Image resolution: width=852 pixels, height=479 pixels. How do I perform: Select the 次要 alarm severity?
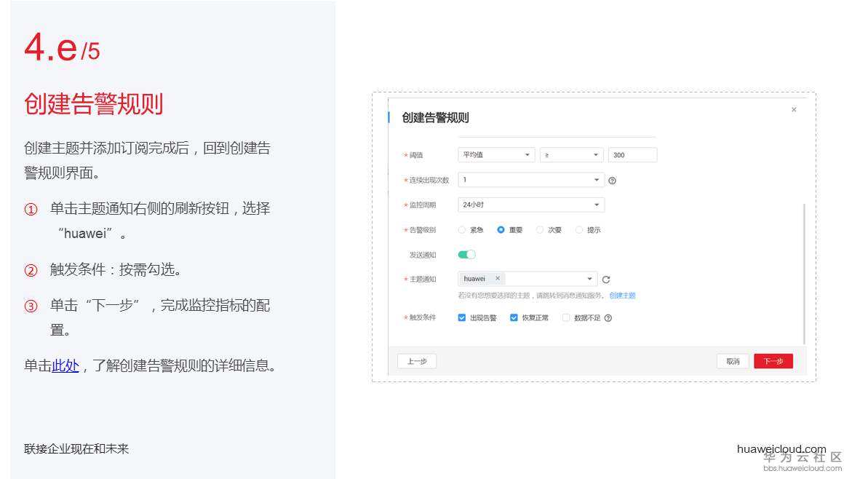click(538, 229)
